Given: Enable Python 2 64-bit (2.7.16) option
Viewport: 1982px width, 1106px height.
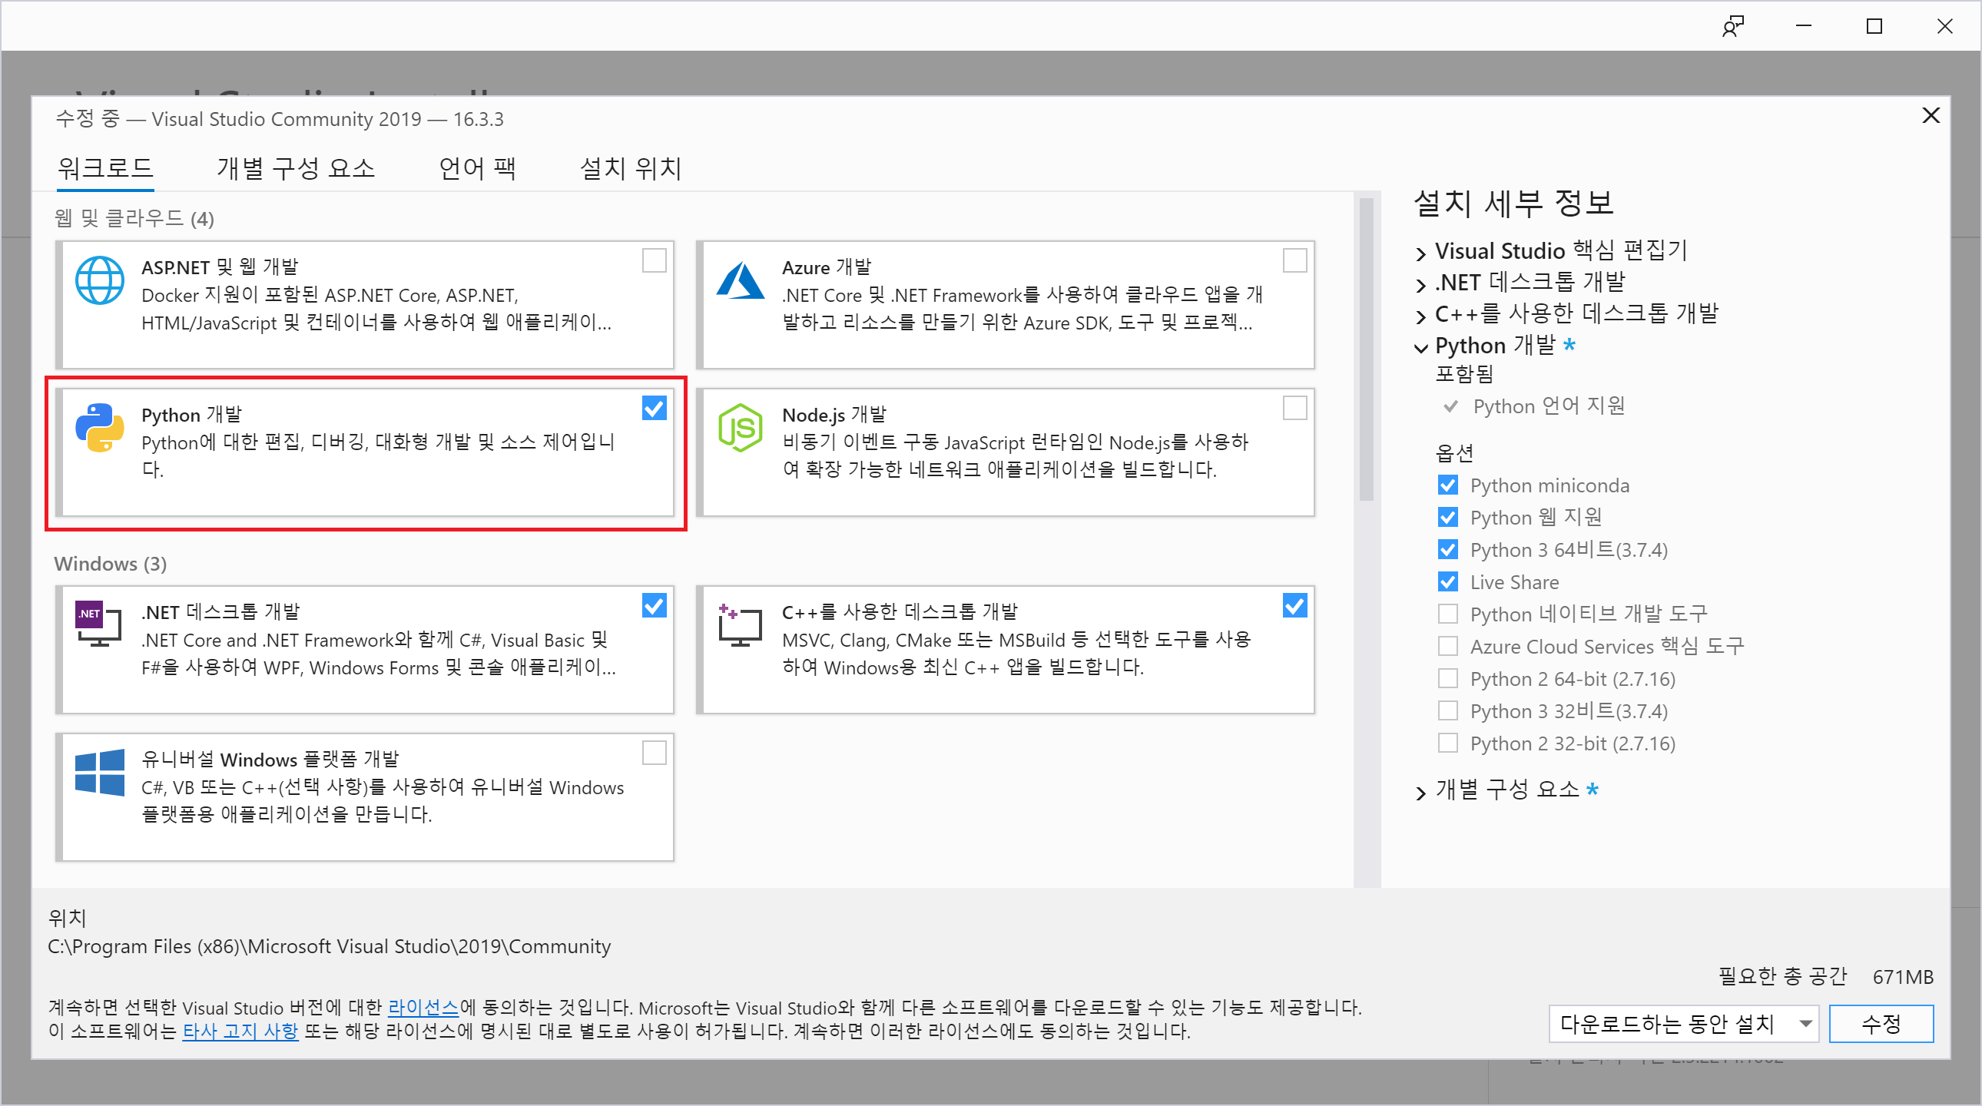Looking at the screenshot, I should [1447, 678].
